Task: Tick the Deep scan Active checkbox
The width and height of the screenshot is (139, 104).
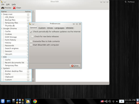Action: (28, 14)
